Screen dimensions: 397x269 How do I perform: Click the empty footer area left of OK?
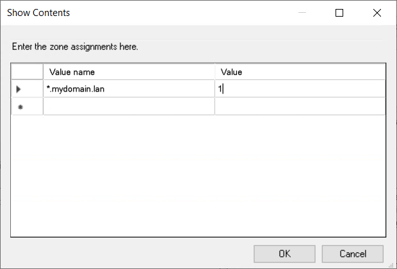(128, 254)
